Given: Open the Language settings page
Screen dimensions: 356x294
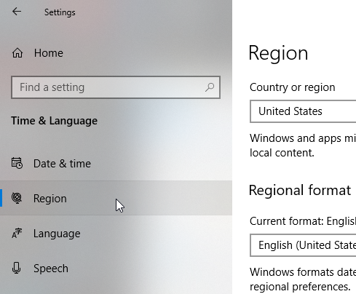Looking at the screenshot, I should coord(116,233).
